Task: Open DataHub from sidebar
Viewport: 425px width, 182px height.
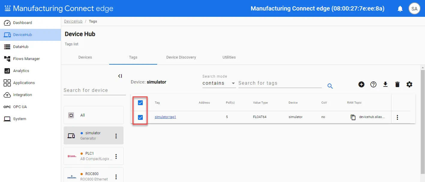Action: click(x=30, y=47)
